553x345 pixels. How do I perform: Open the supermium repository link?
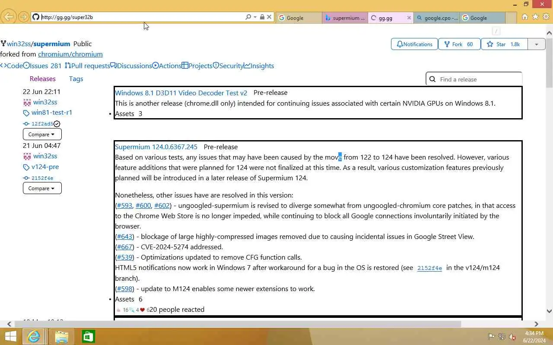coord(51,44)
